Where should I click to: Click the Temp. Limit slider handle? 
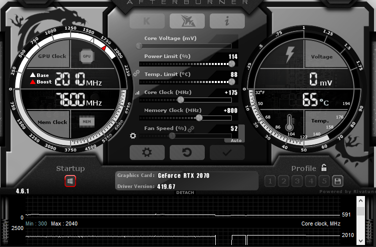click(232, 82)
